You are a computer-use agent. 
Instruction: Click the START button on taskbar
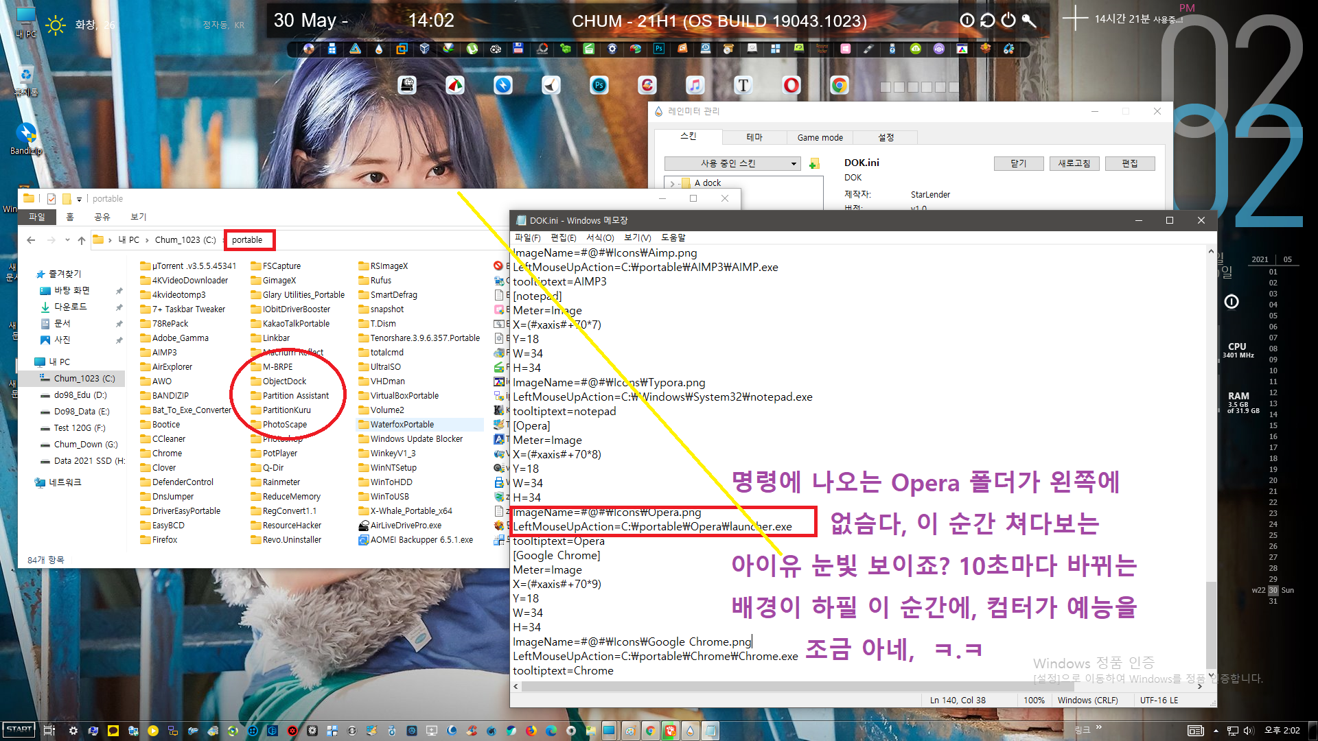click(19, 729)
